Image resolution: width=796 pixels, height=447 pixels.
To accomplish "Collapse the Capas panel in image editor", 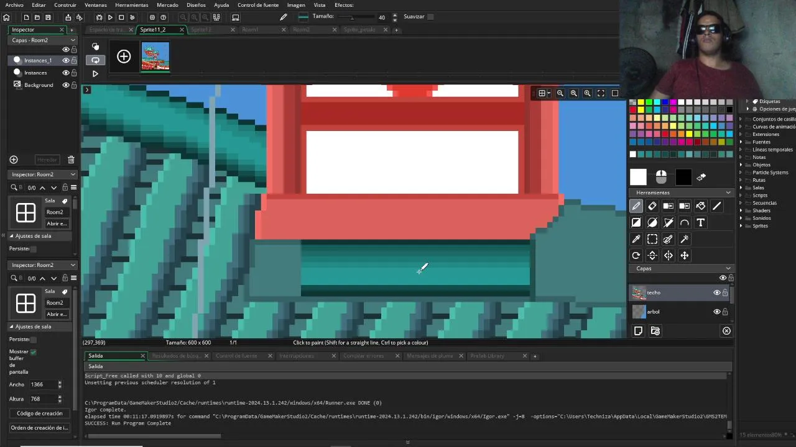I will click(728, 269).
